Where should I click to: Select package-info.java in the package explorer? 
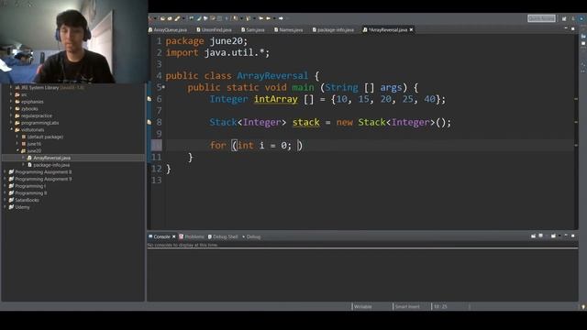click(51, 165)
